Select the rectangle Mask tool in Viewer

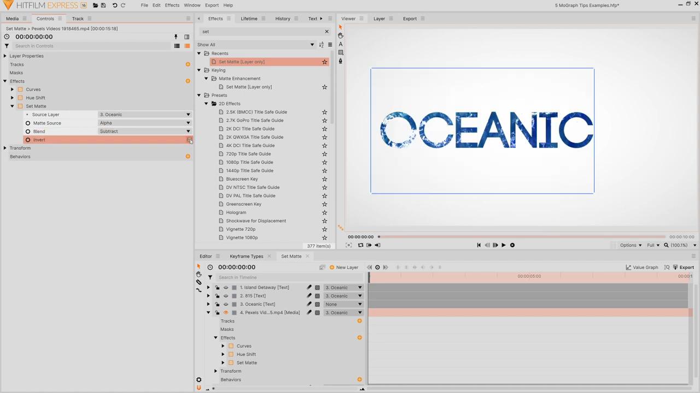tap(341, 52)
